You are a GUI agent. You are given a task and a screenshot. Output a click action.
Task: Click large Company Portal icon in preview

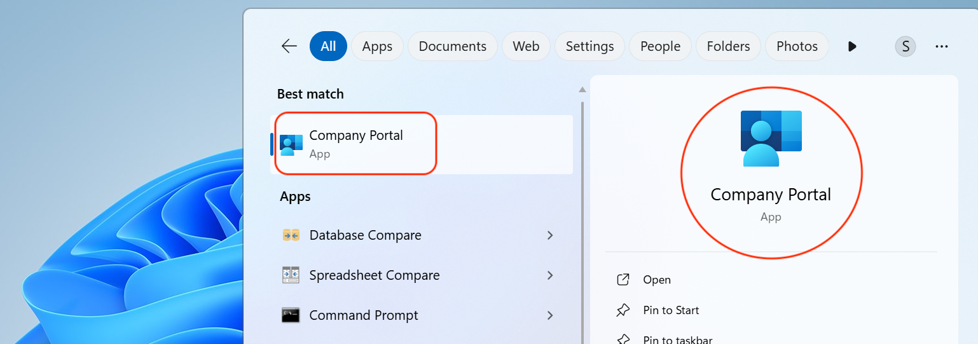771,139
